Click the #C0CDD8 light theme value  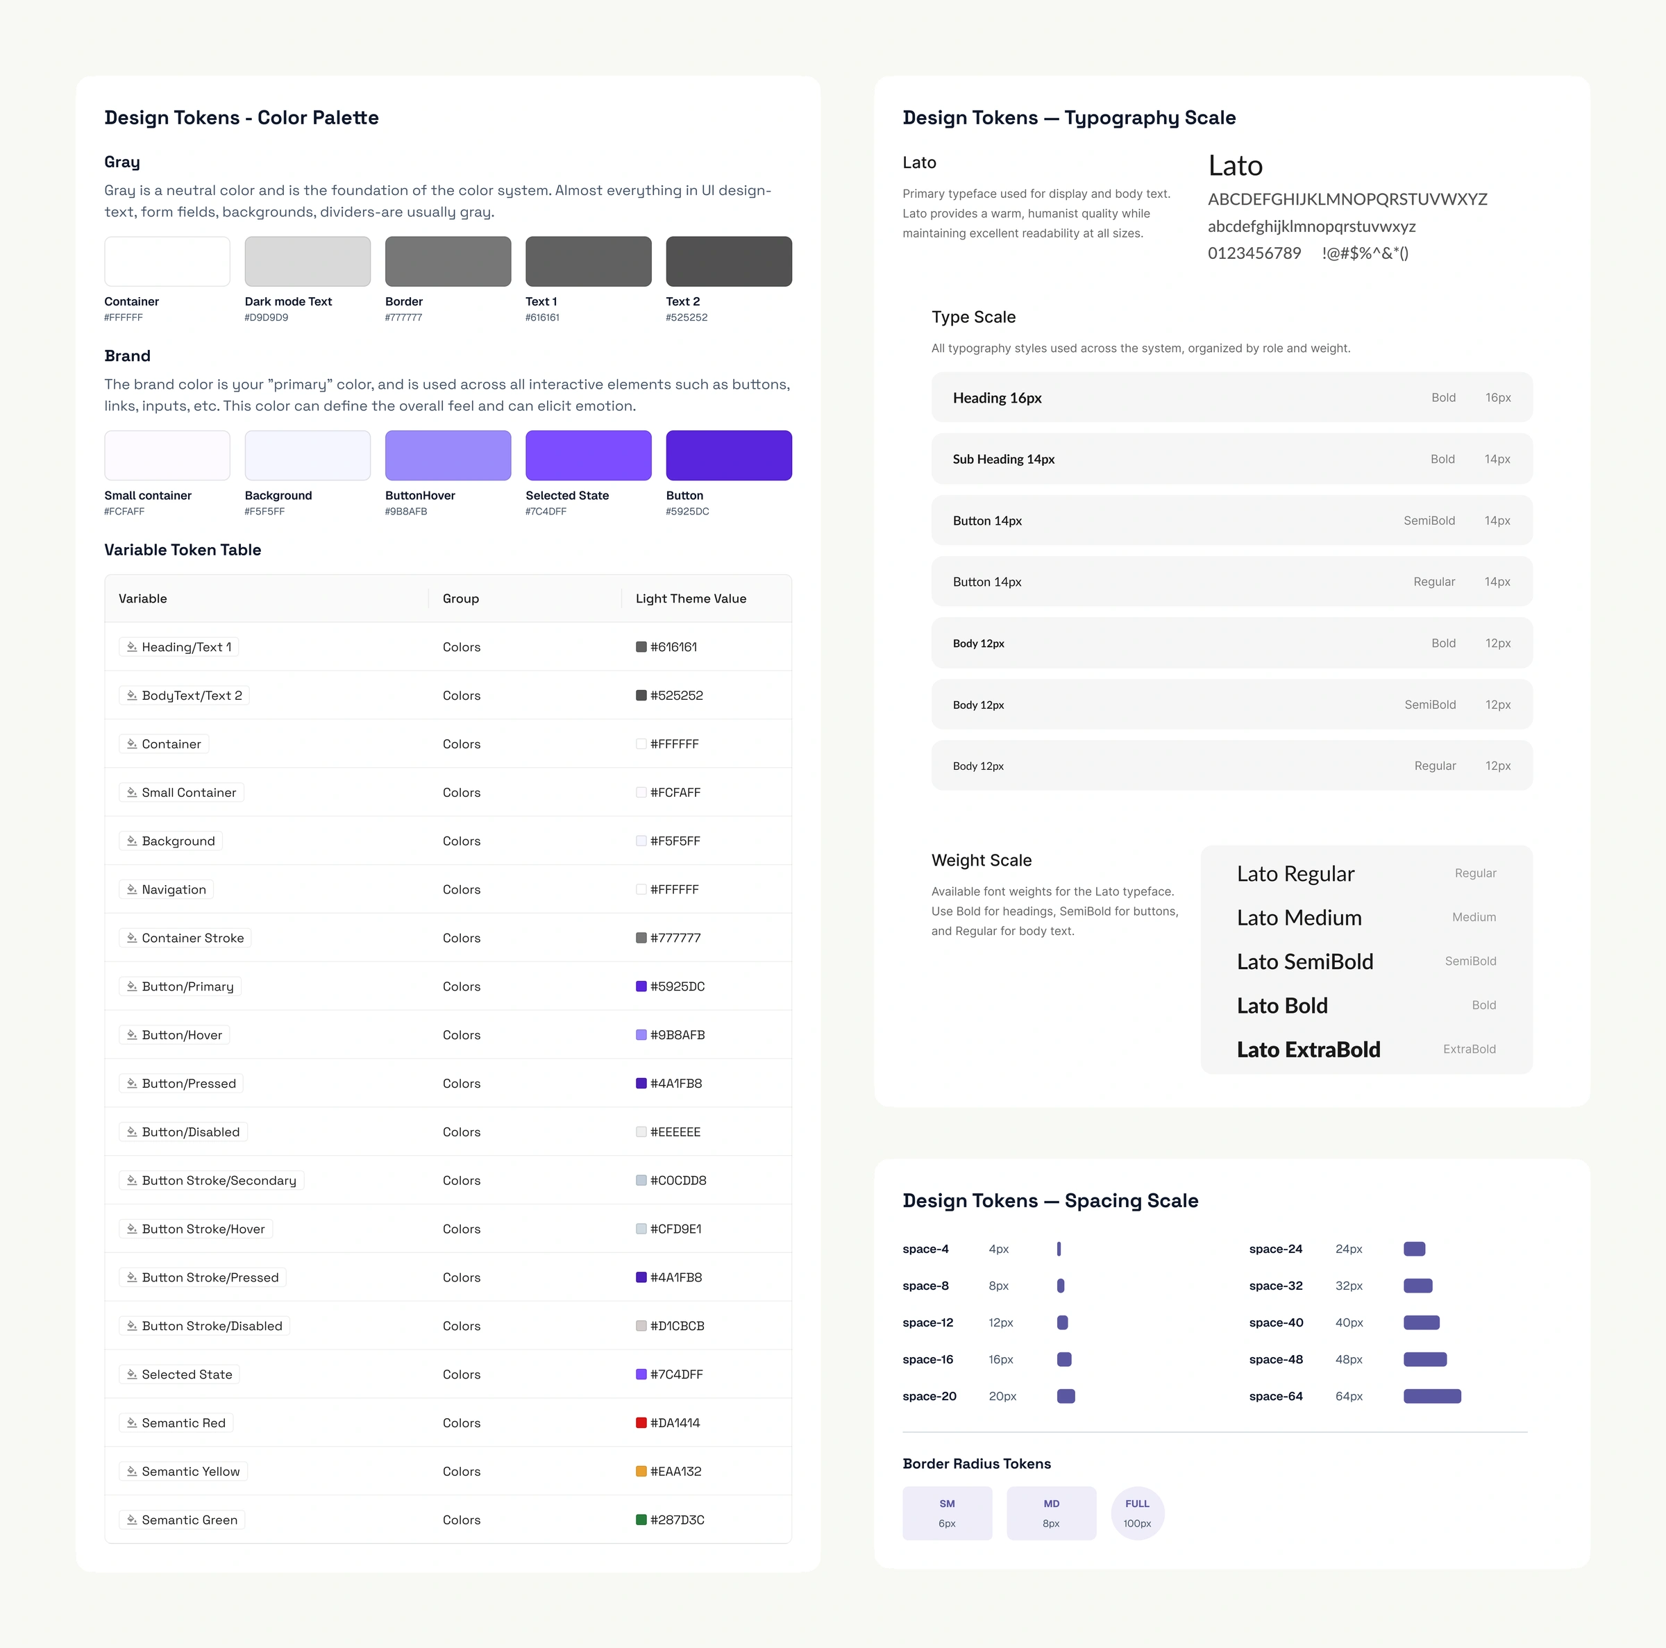[678, 1179]
